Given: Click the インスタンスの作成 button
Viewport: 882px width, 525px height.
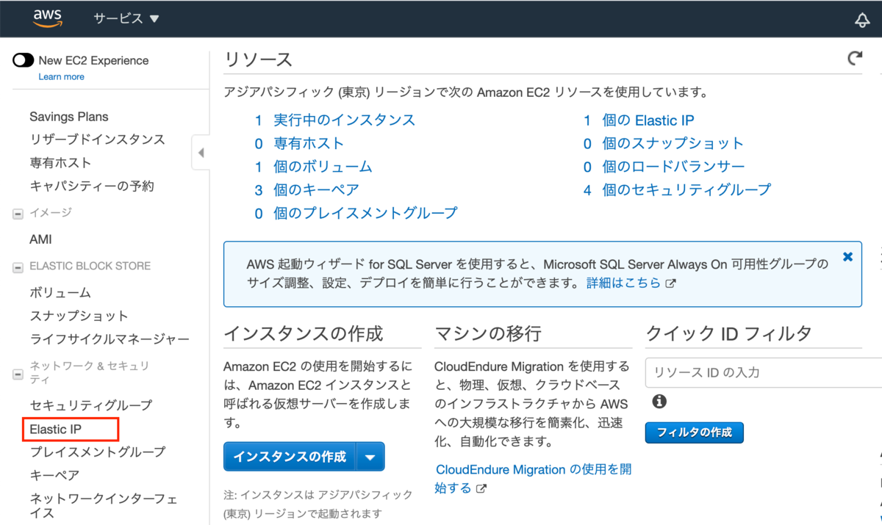Looking at the screenshot, I should 290,457.
